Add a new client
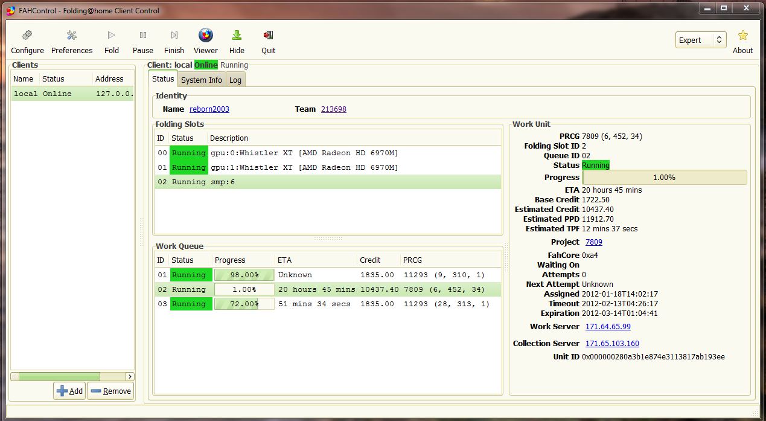766x421 pixels. click(x=69, y=391)
